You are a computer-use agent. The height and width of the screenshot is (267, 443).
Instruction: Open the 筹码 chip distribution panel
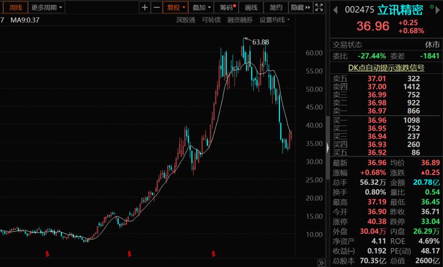(227, 7)
